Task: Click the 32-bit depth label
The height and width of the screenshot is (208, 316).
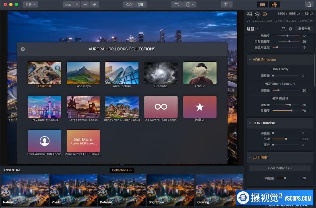Action: click(309, 14)
